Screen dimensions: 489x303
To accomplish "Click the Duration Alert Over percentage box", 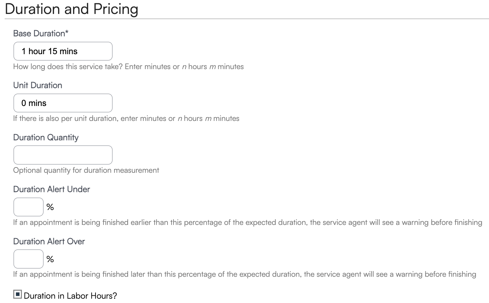I will [28, 259].
